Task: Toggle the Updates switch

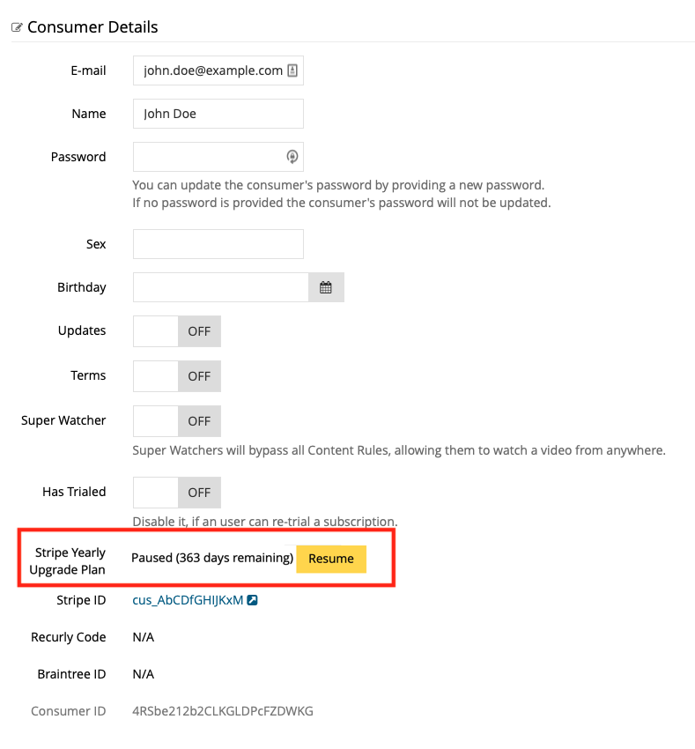Action: pos(177,331)
